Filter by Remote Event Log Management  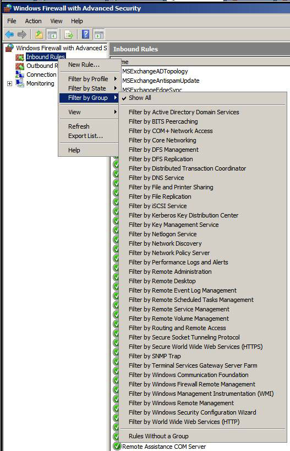tap(203, 290)
